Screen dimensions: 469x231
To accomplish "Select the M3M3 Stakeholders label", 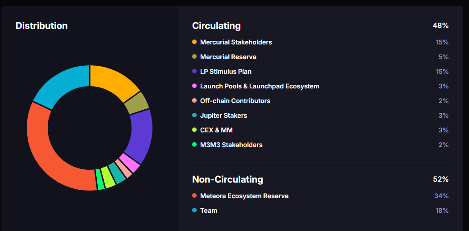I will click(231, 145).
